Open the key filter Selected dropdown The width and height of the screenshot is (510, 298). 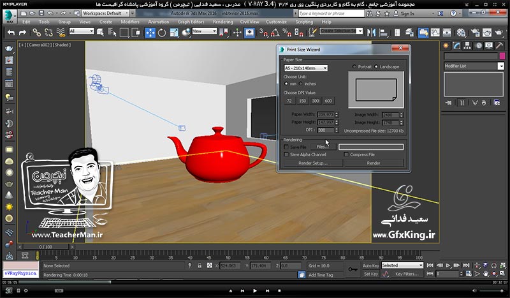402,265
